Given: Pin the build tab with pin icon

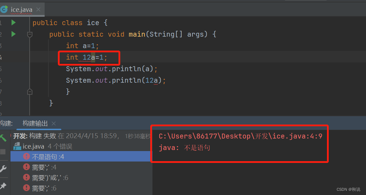Looking at the screenshot, I should [x=3, y=186].
